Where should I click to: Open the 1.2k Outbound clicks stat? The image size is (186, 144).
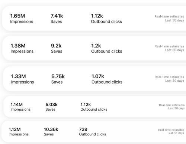point(107,48)
